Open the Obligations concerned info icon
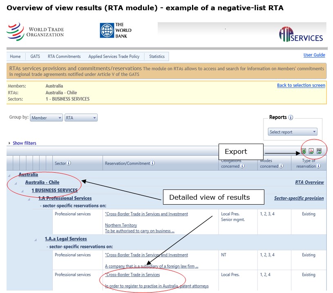 (x=242, y=166)
